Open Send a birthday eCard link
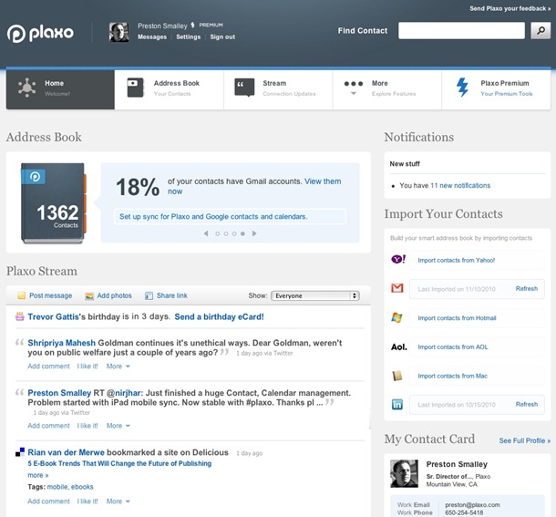 click(x=219, y=317)
